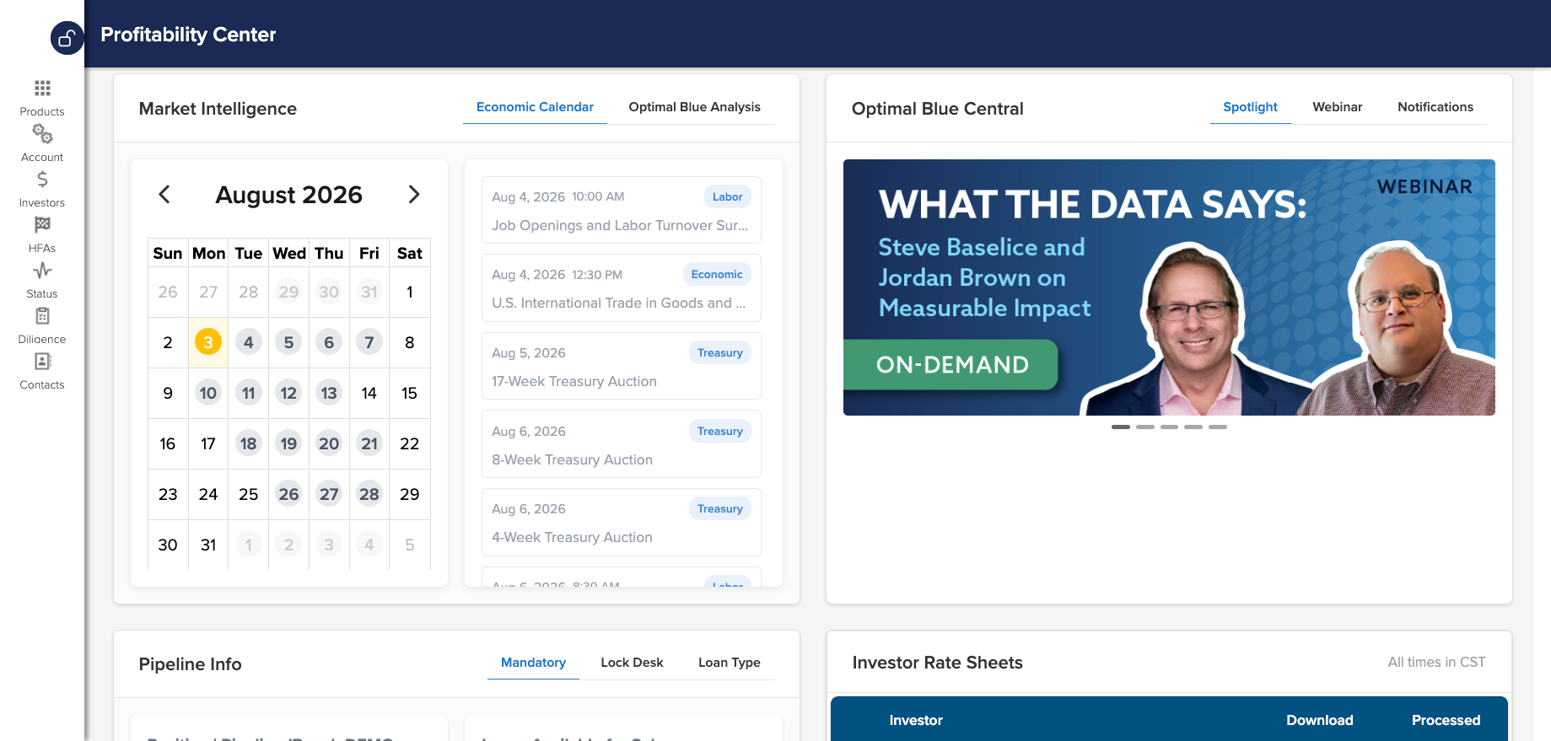This screenshot has width=1551, height=741.
Task: Select August 18 on calendar
Action: pos(248,443)
